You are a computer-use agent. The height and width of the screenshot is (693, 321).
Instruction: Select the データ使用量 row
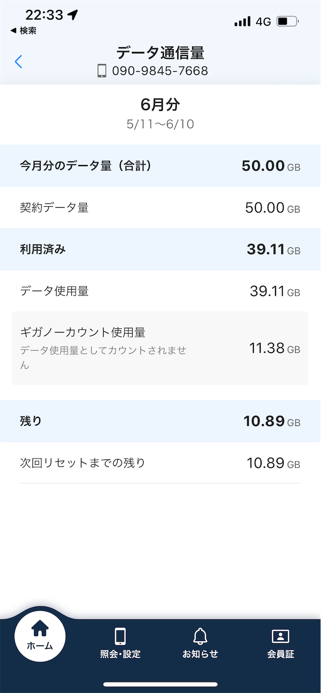[x=160, y=291]
